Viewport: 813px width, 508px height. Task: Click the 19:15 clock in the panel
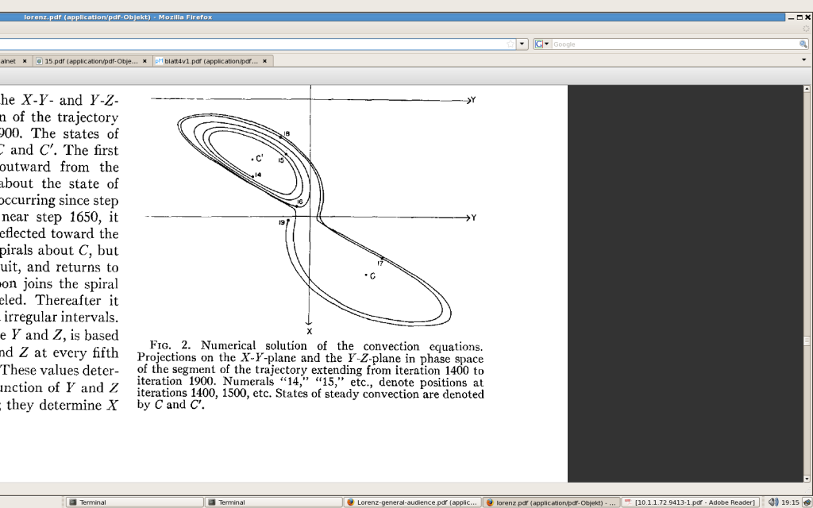(x=790, y=502)
